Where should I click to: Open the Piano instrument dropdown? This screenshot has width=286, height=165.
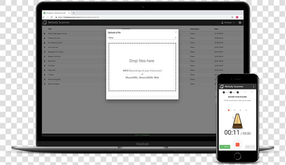tap(142, 38)
